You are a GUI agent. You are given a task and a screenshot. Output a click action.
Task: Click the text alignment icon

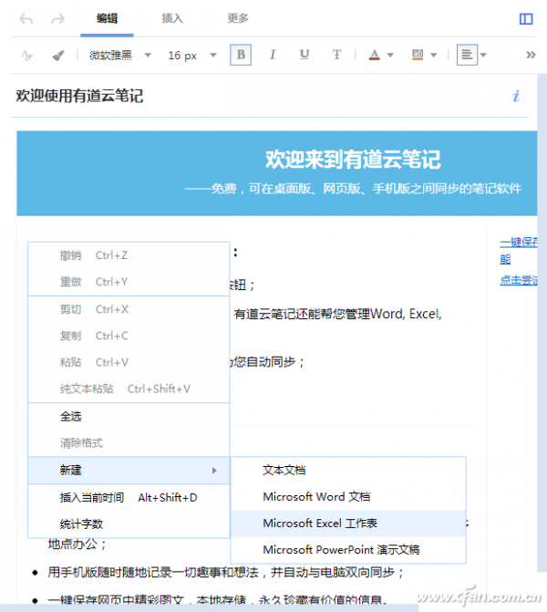tap(467, 55)
